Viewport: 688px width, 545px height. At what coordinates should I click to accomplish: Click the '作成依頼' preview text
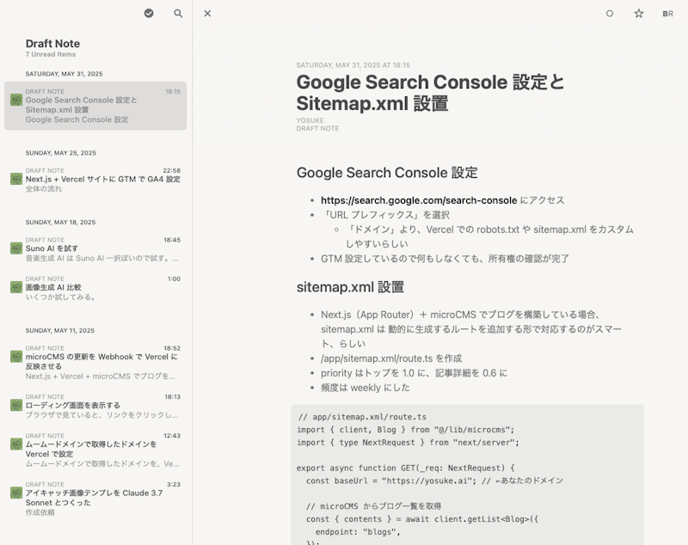[40, 512]
